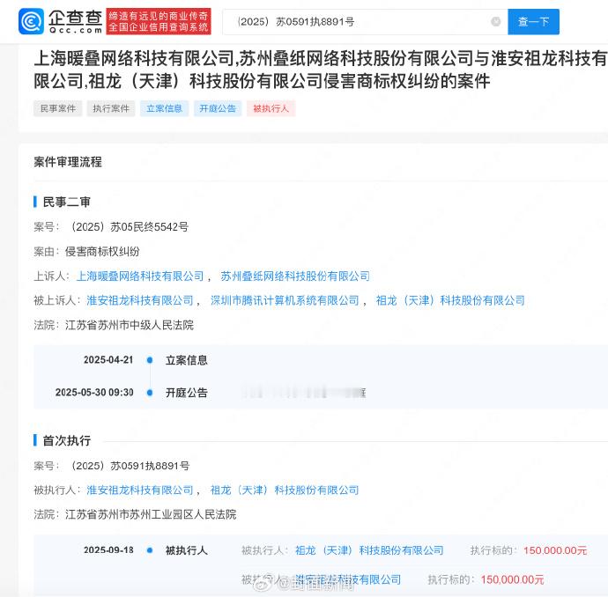Click case number （2025）苏0591执8891号 under 首次执行
The width and height of the screenshot is (608, 597).
pos(128,466)
